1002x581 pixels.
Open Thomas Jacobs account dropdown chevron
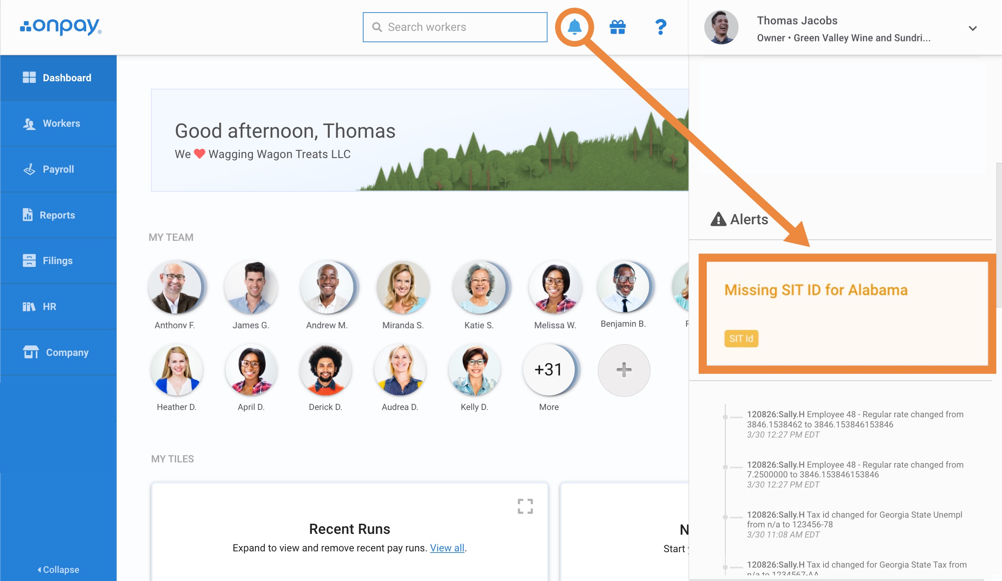[x=972, y=28]
